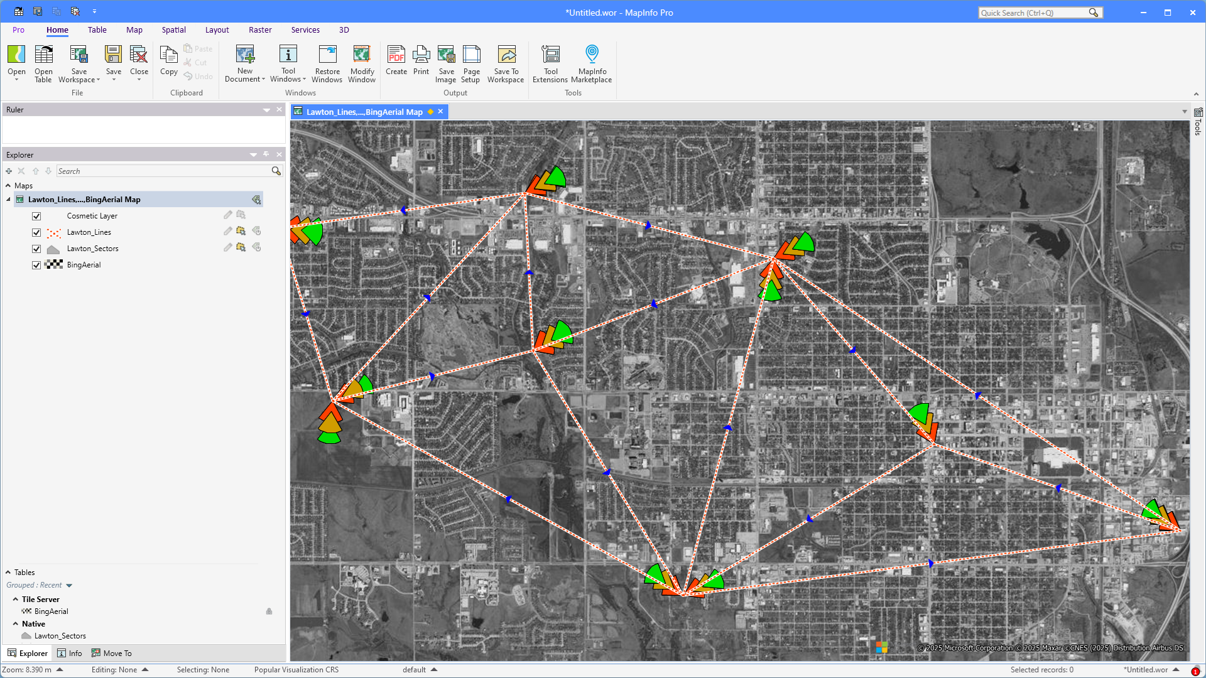Image resolution: width=1206 pixels, height=678 pixels.
Task: Switch to the Info panel tab
Action: click(x=70, y=654)
